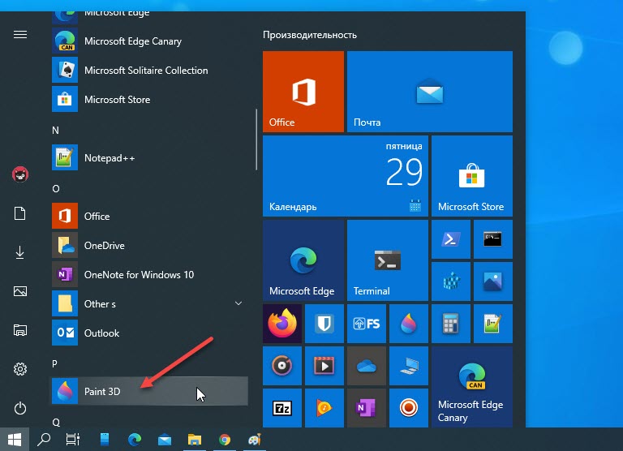This screenshot has width=623, height=451.
Task: Launch the Microsoft Edge Canary tile
Action: [472, 387]
